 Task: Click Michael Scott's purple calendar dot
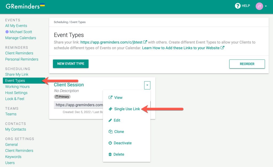7,32
